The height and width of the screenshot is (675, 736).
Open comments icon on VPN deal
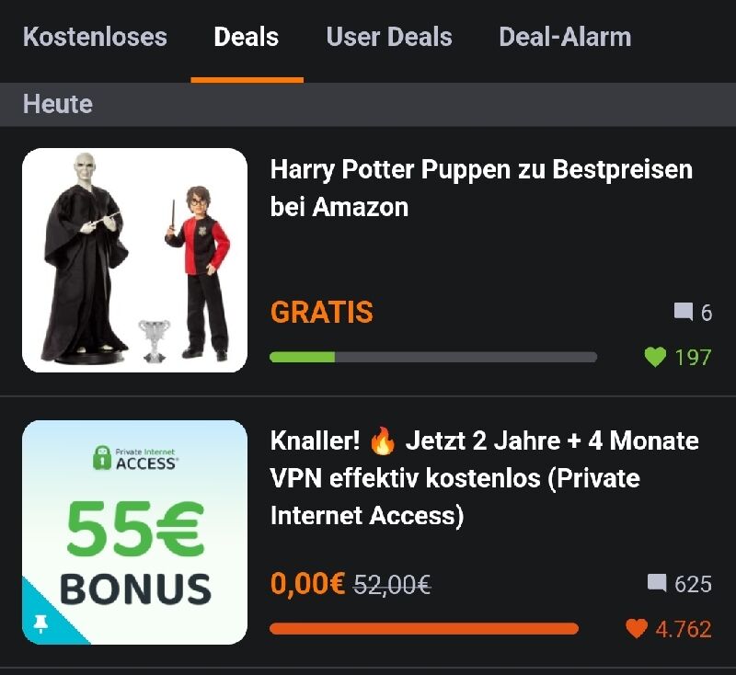coord(657,583)
